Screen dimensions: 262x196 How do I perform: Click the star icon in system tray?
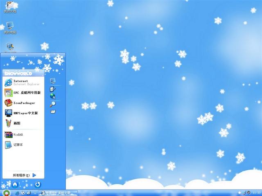239,193
